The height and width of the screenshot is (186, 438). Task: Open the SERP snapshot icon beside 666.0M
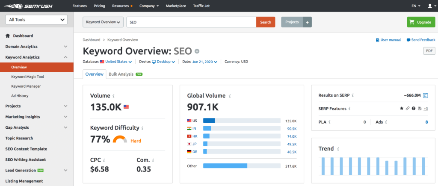426,95
